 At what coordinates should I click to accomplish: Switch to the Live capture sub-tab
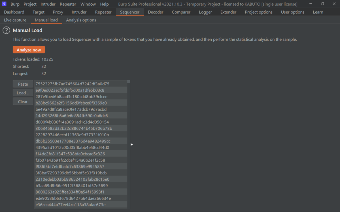pyautogui.click(x=15, y=20)
